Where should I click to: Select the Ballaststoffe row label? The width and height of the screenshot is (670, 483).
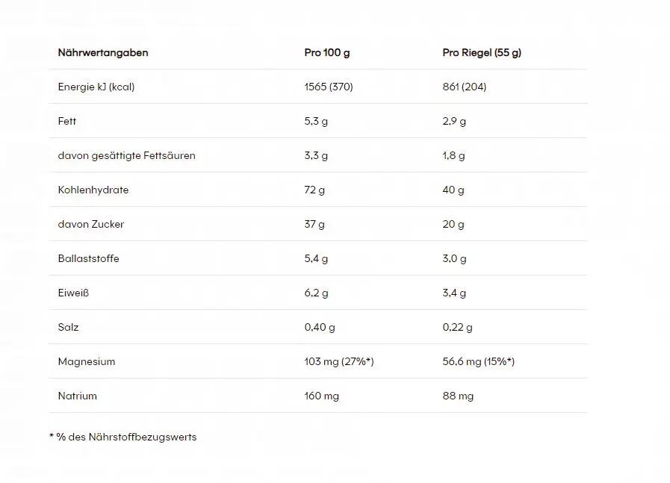(88, 258)
